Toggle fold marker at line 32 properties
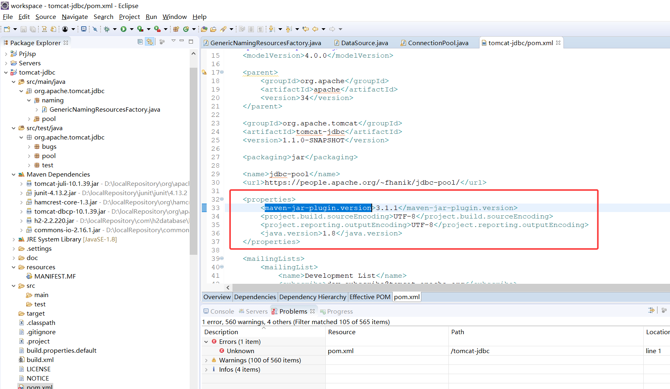This screenshot has width=670, height=389. click(x=222, y=199)
